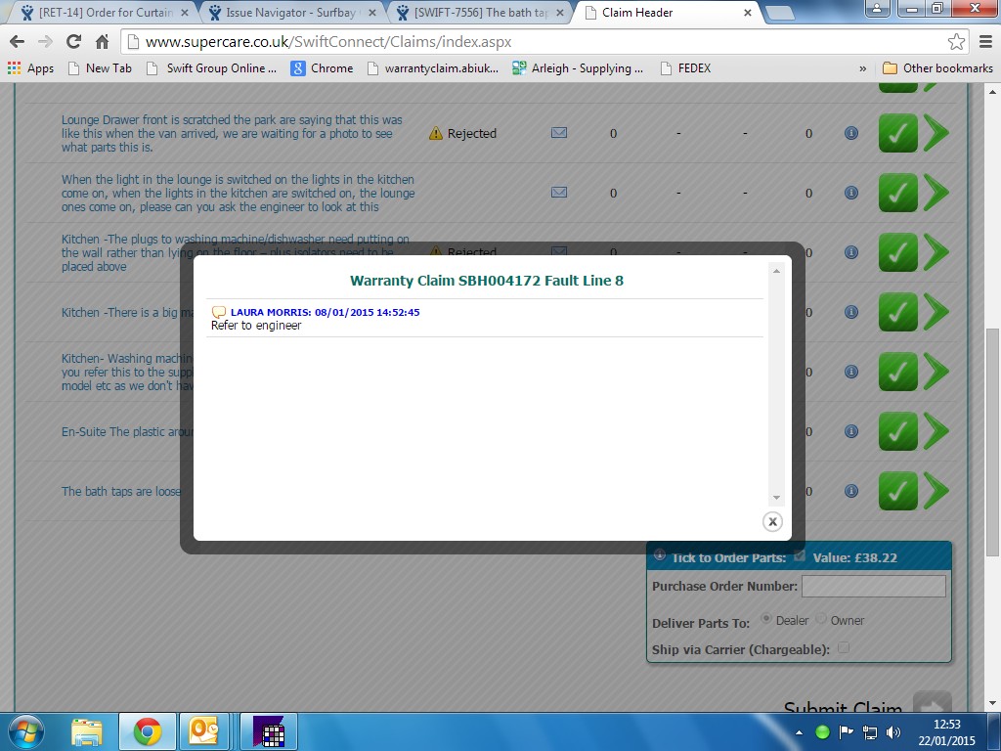
Task: Select the Owner delivery radio button
Action: [x=821, y=619]
